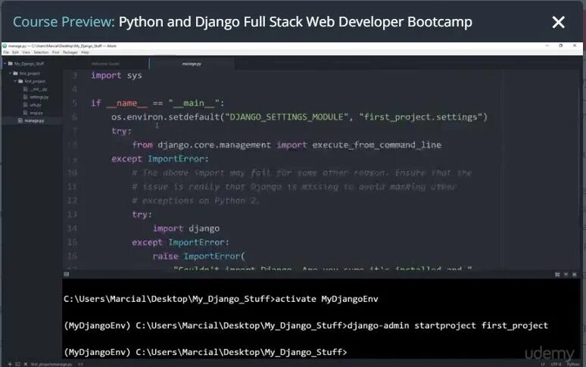Change file encoding via UTF-8 selector

coord(556,364)
